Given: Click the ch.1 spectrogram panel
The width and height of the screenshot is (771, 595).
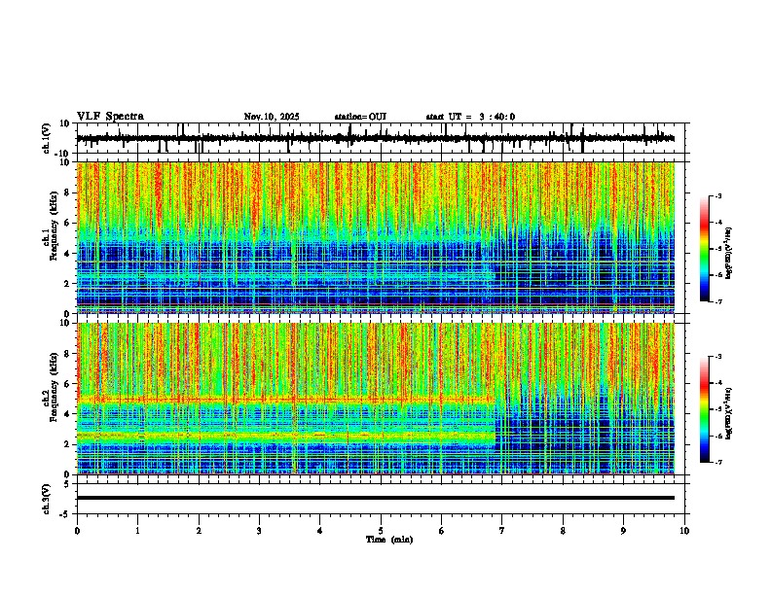Looking at the screenshot, I should [376, 237].
